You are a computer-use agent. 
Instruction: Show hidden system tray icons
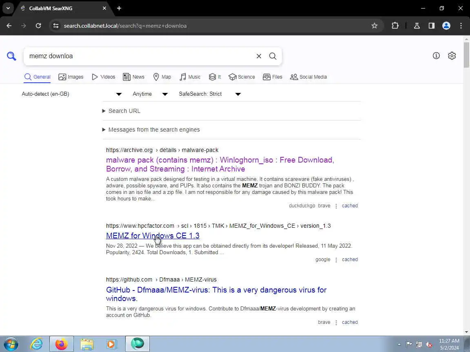click(x=399, y=344)
